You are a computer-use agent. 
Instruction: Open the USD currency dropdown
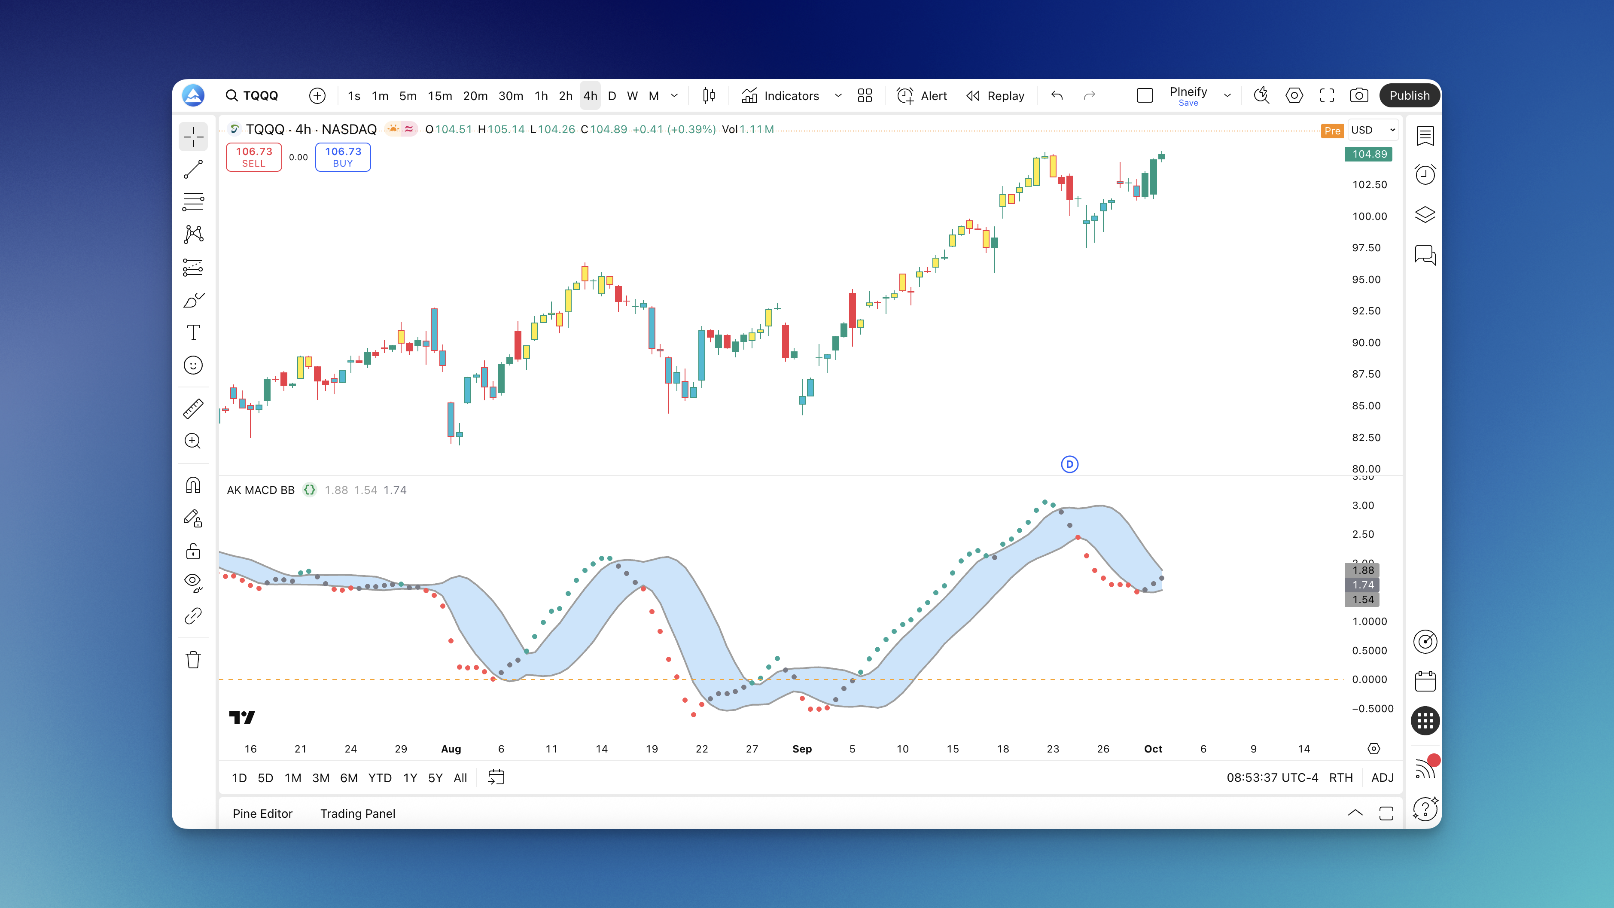1373,130
